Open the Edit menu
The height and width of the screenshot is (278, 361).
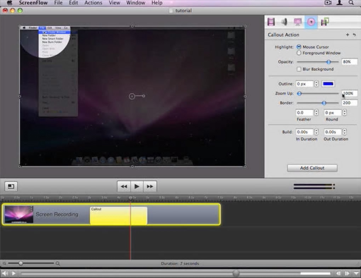tap(74, 3)
